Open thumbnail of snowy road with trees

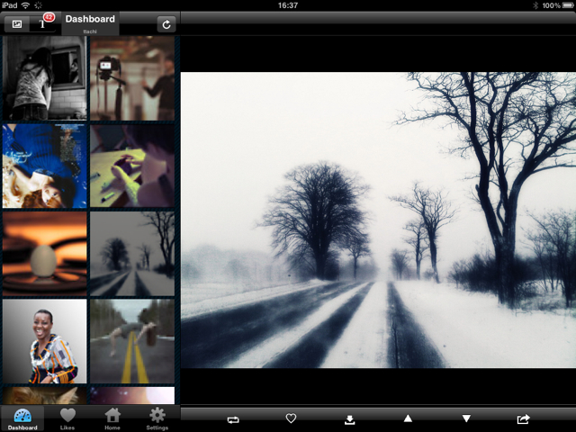tap(132, 254)
